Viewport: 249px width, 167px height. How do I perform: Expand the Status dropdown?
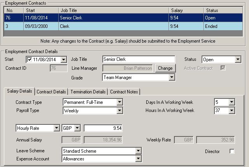(x=238, y=59)
